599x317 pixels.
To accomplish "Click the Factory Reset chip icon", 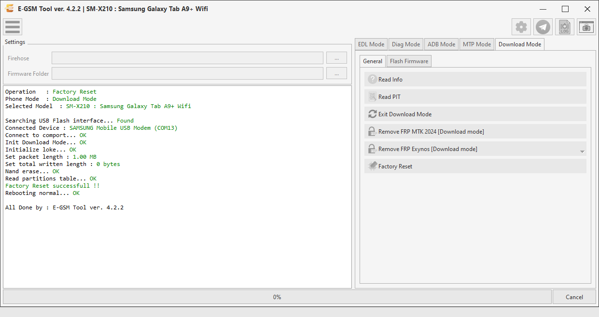I will [372, 166].
